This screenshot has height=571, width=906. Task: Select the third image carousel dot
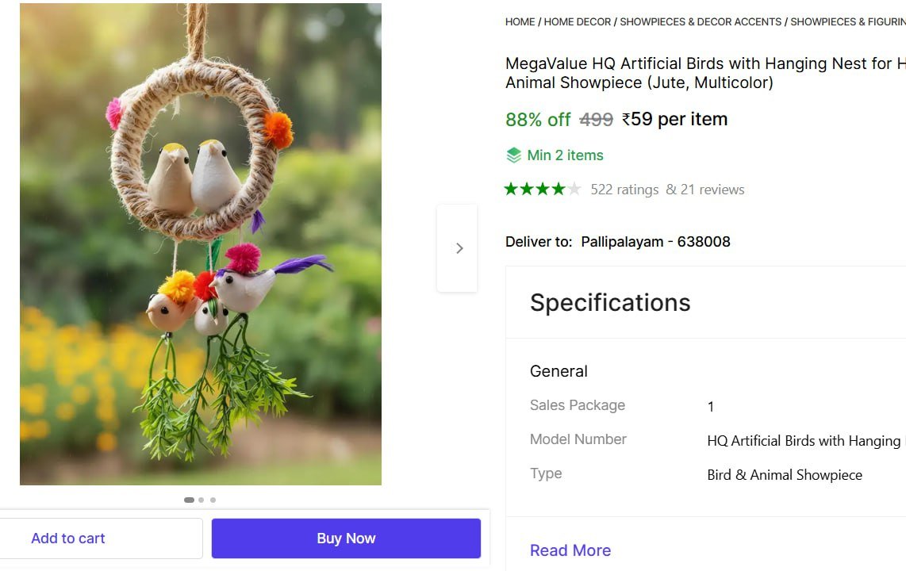[x=213, y=500]
